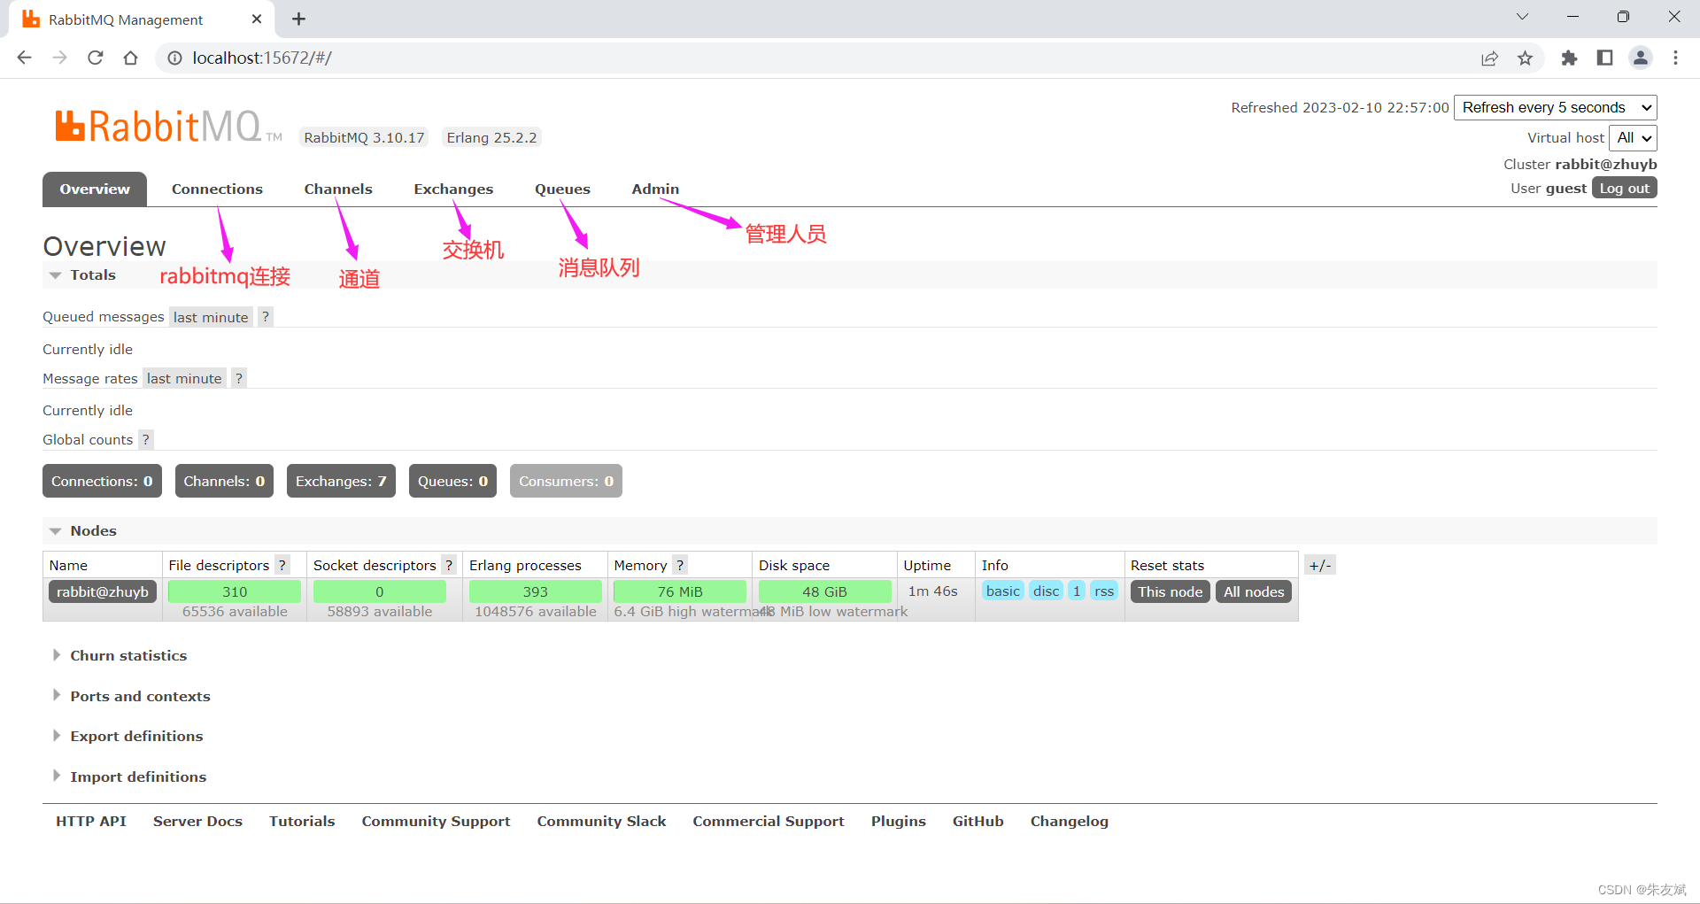The width and height of the screenshot is (1700, 904).
Task: Open the Community Support link
Action: click(436, 822)
